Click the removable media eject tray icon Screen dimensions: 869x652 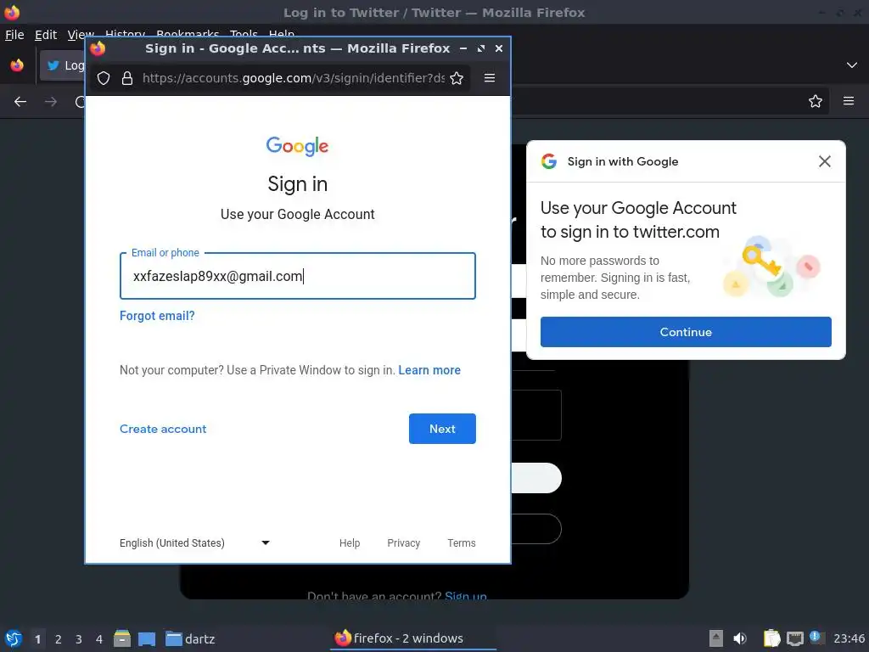[x=716, y=638]
